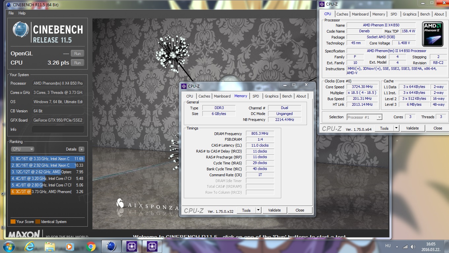Screen dimensions: 449x253
Task: Switch to Caches tab in CPU window
Action: [342, 14]
